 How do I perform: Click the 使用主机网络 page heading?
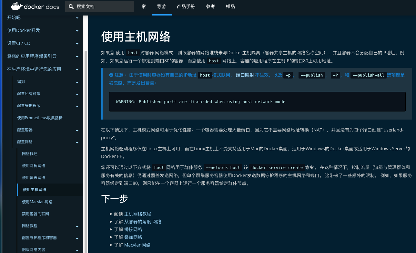(136, 37)
